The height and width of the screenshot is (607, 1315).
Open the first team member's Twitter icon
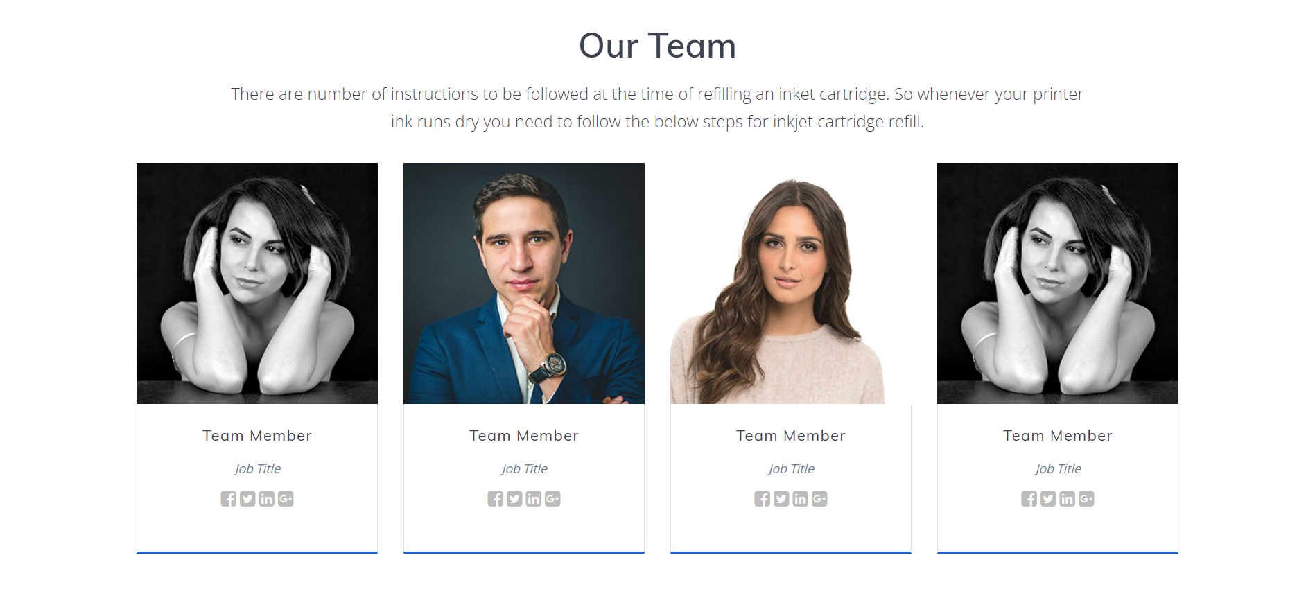(247, 499)
